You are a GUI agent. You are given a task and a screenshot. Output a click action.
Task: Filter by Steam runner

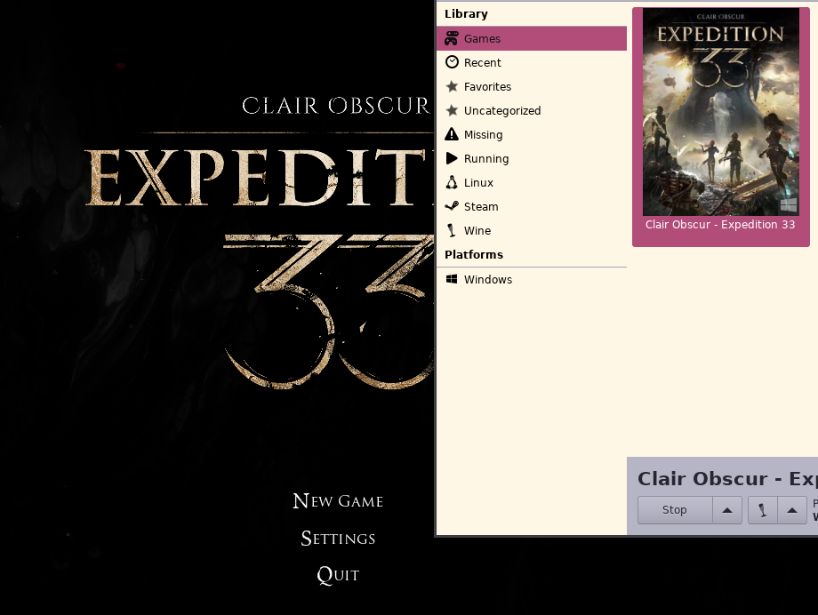532,206
